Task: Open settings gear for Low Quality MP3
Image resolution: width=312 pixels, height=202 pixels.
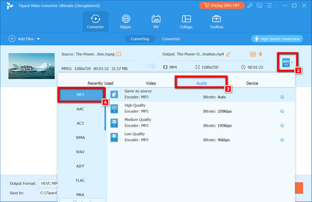Action: [282, 140]
